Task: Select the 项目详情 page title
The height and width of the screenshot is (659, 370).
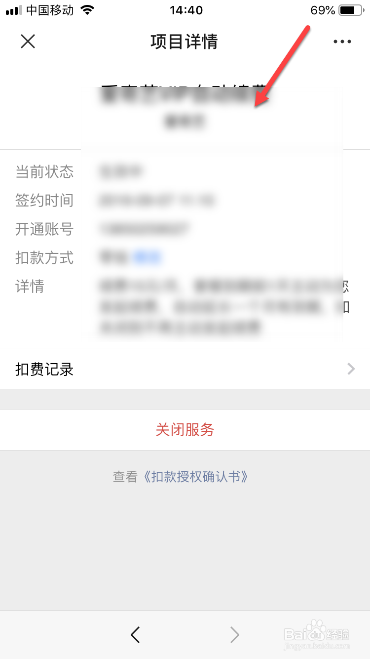Action: (184, 41)
